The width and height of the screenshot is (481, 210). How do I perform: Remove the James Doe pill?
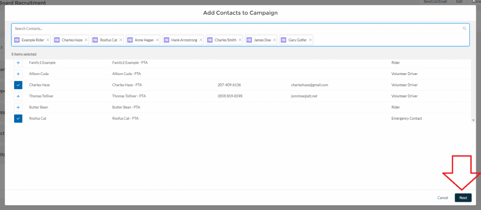coord(275,40)
